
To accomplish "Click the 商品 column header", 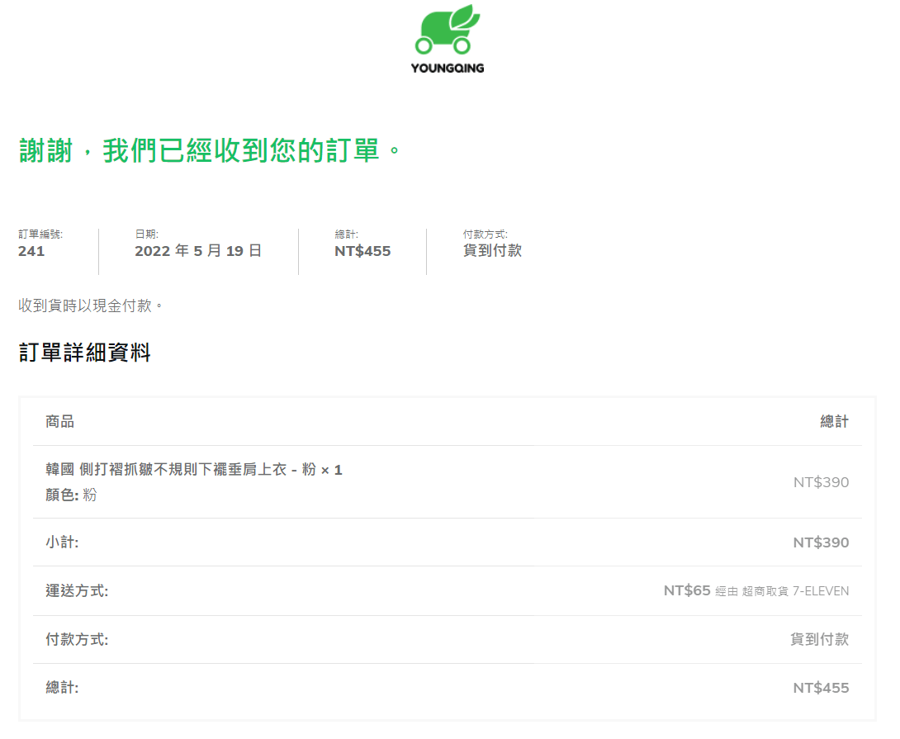I will click(59, 422).
